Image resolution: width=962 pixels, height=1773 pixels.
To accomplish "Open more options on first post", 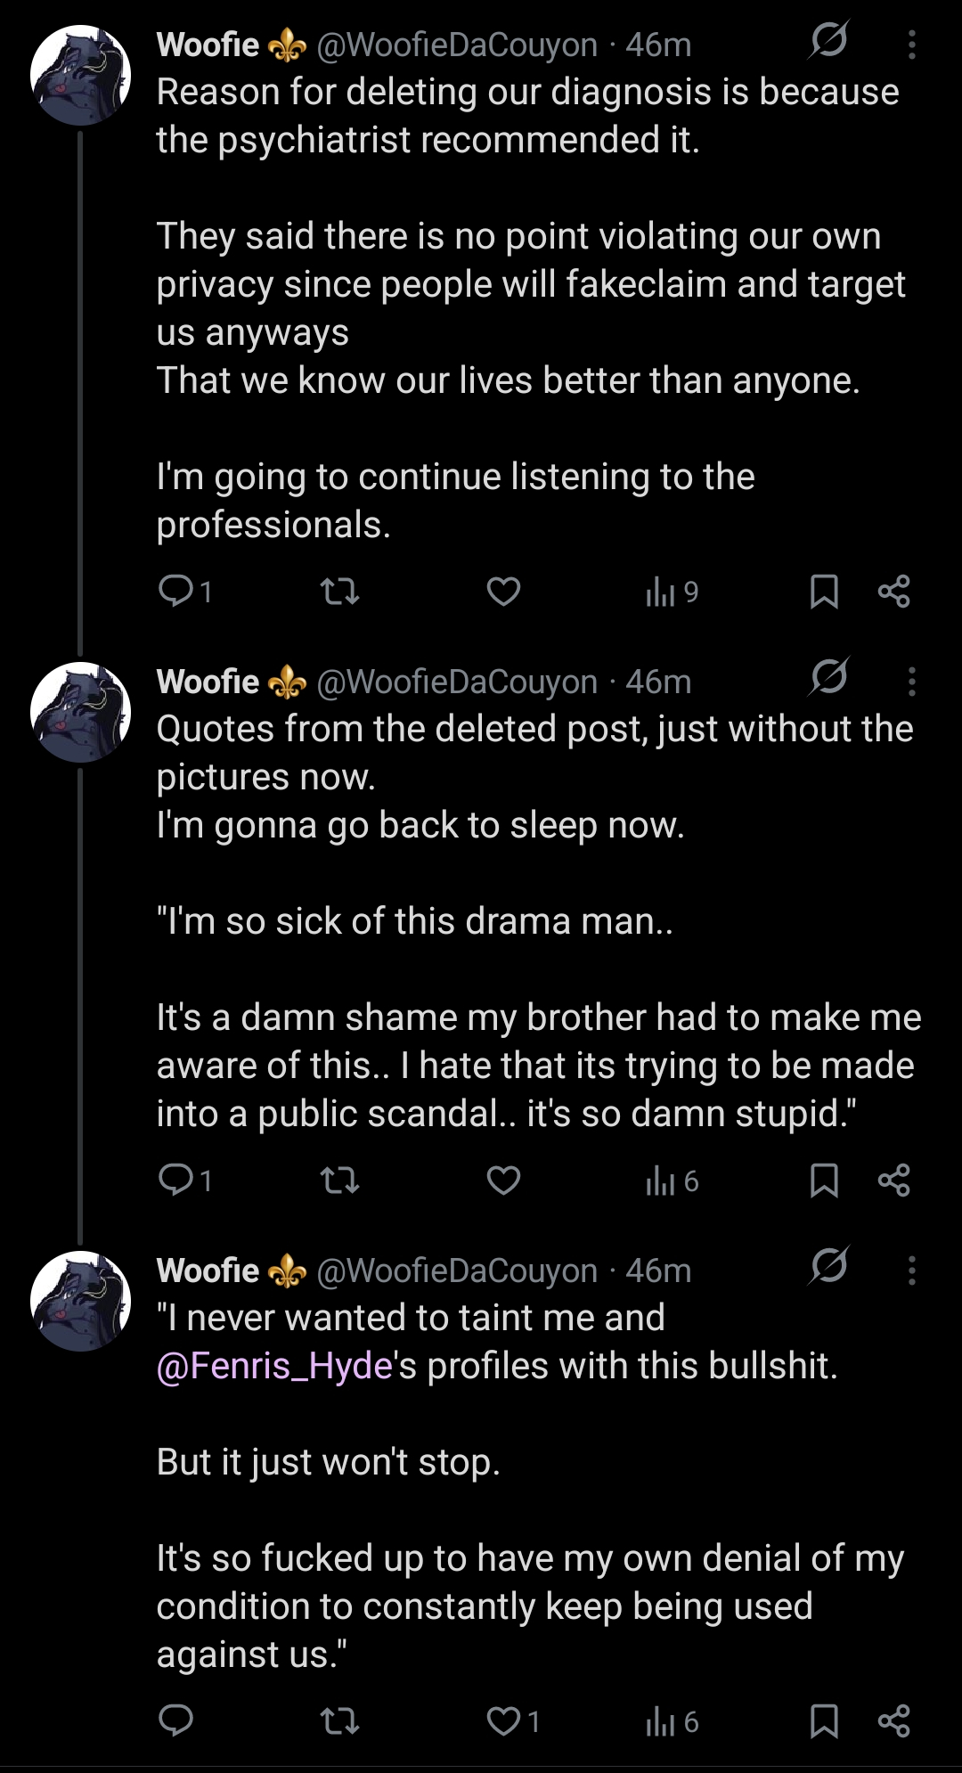I will (x=911, y=45).
